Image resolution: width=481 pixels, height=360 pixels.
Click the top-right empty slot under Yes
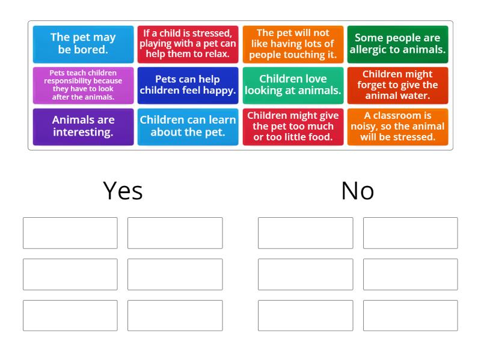pyautogui.click(x=175, y=233)
